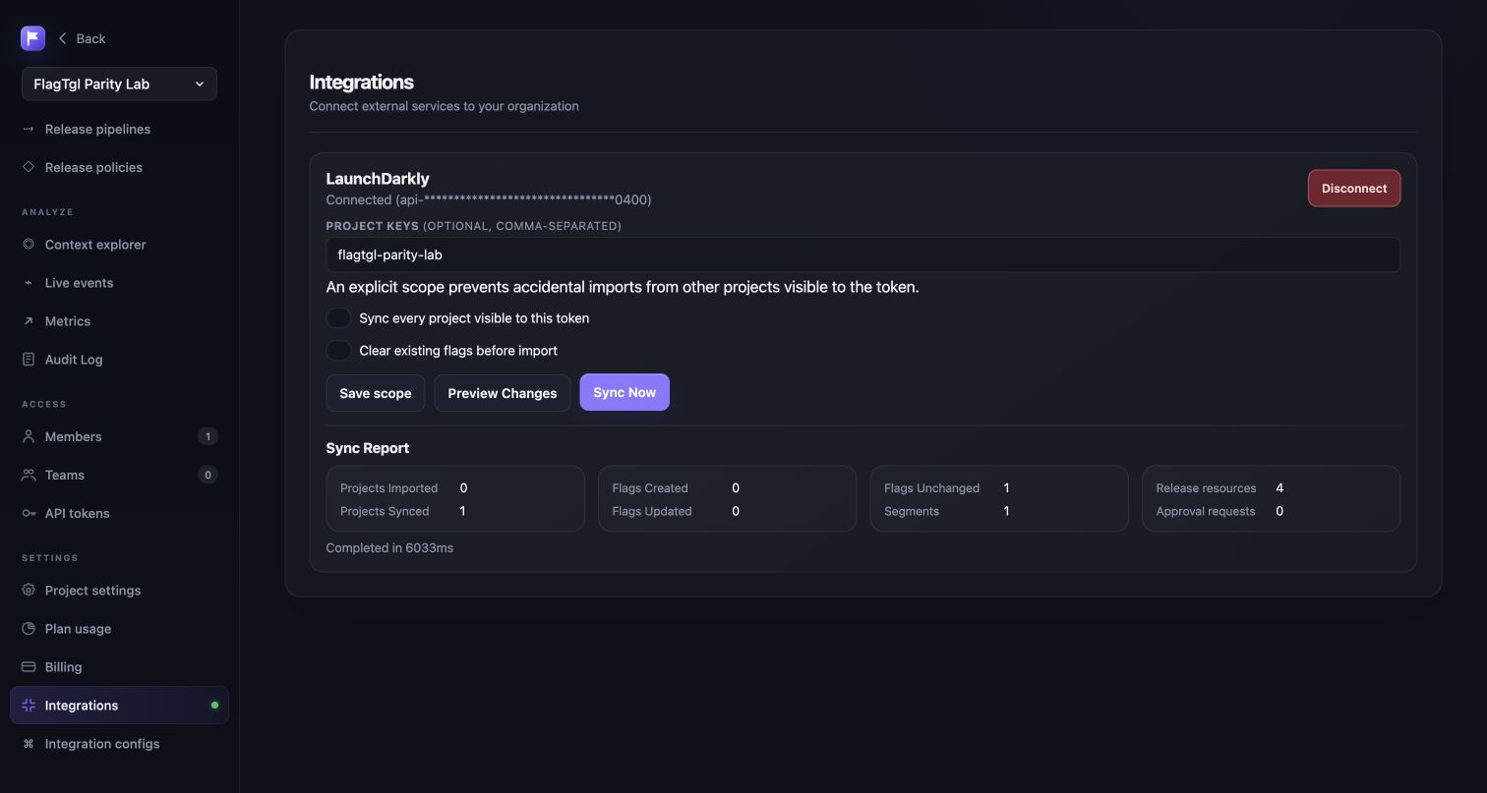Click the Live events pulse icon

[29, 283]
